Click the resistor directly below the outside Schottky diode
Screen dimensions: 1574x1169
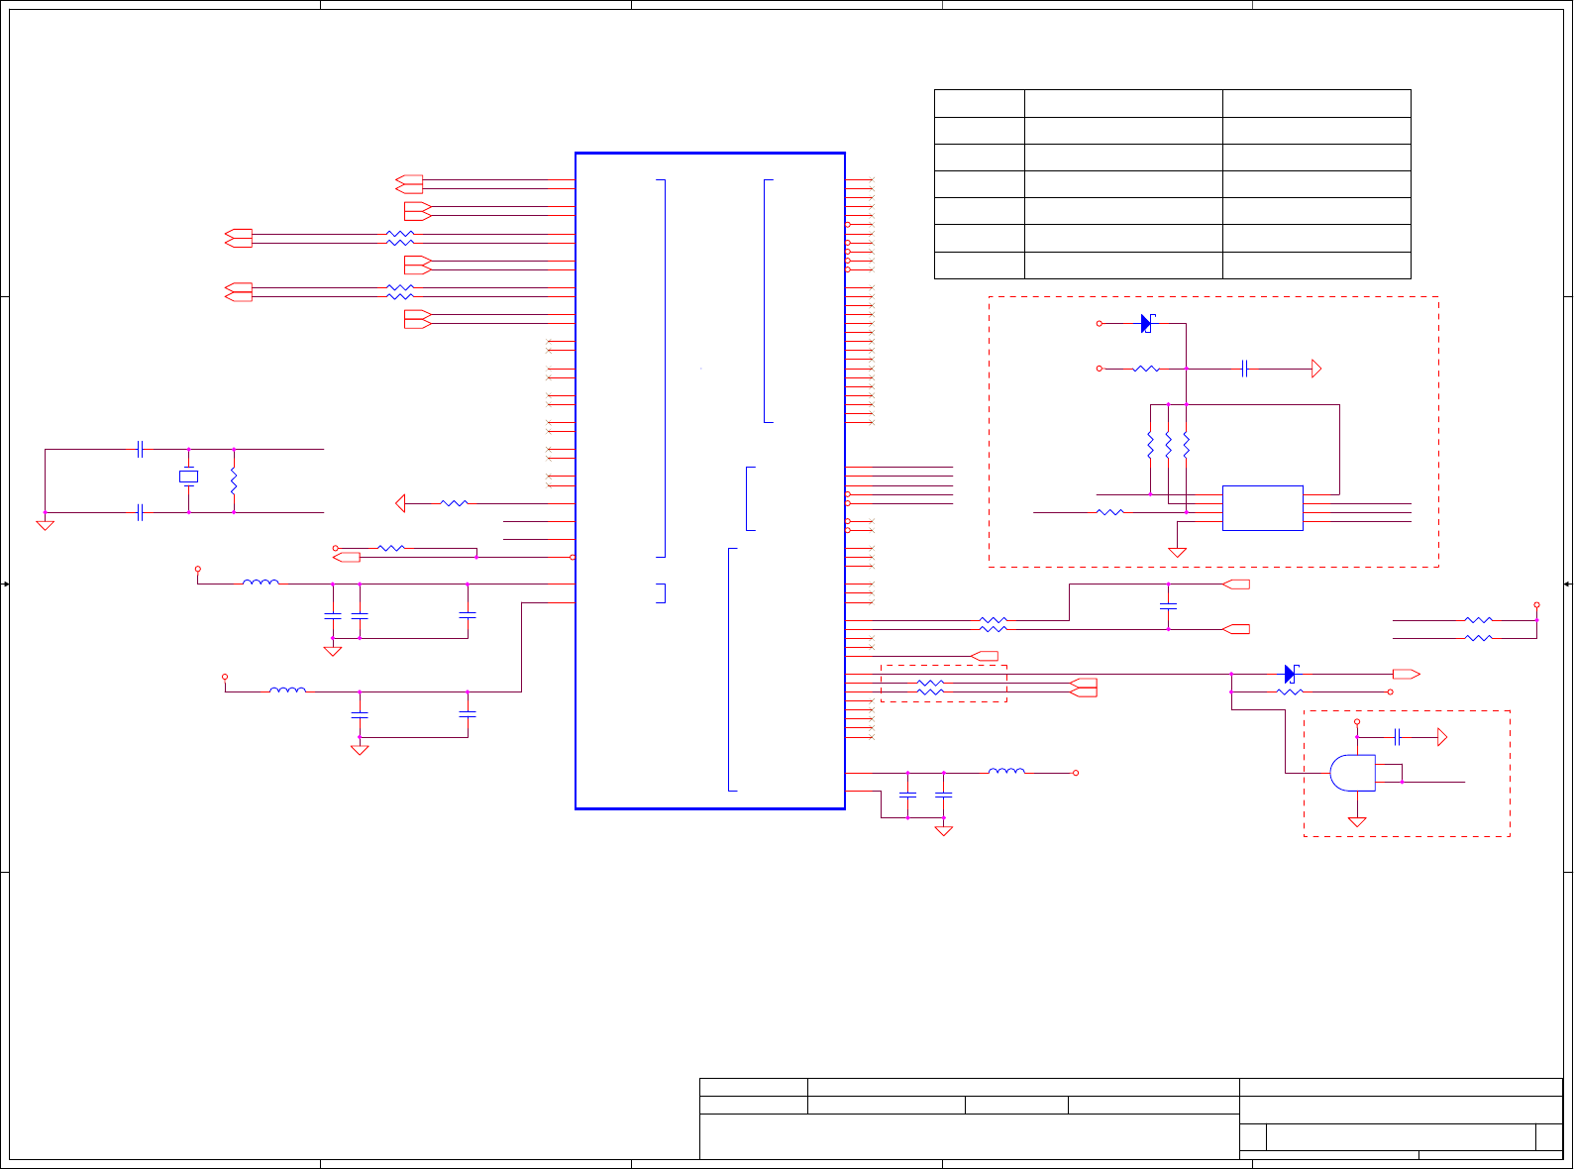(1290, 692)
